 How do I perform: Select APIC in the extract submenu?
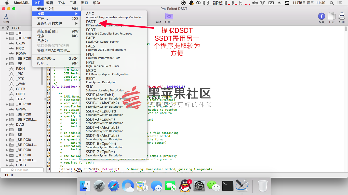tap(114, 15)
